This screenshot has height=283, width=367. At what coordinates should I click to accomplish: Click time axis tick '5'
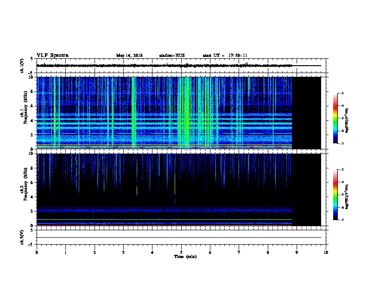[x=181, y=252]
